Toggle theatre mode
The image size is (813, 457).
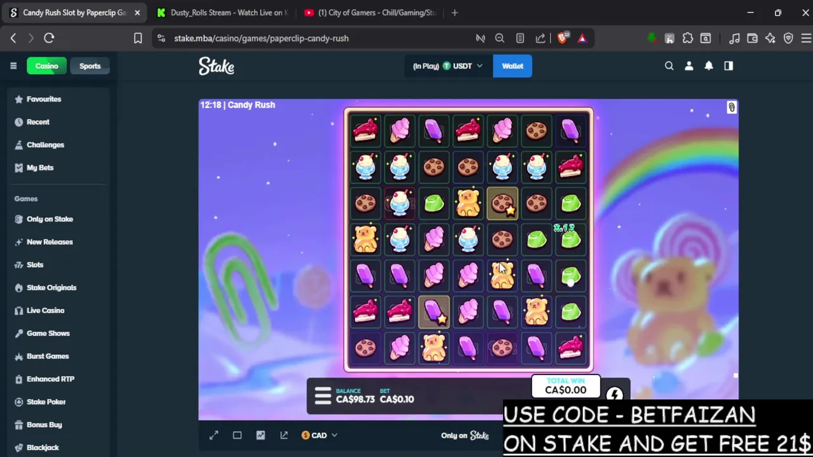(237, 435)
